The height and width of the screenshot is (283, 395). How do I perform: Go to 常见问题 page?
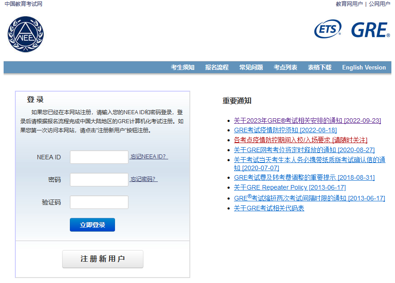(x=251, y=67)
